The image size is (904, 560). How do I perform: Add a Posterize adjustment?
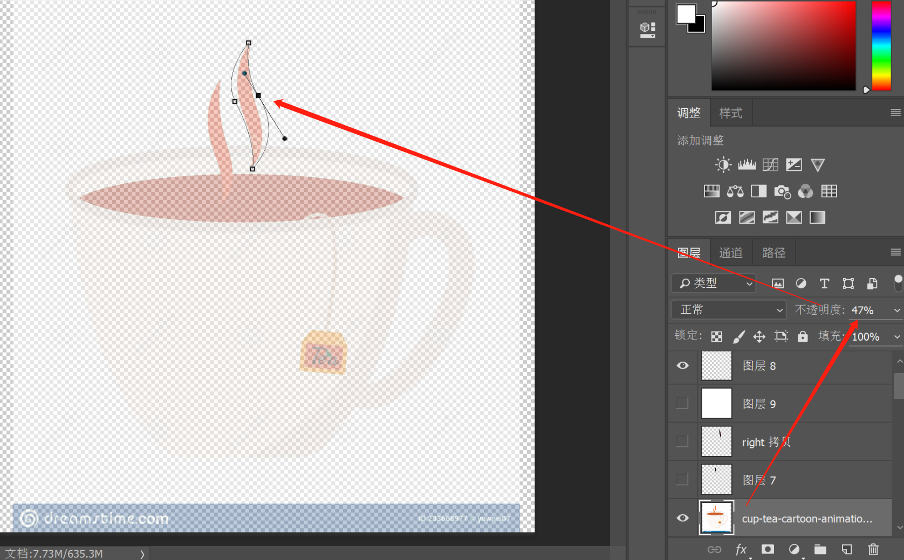click(747, 217)
